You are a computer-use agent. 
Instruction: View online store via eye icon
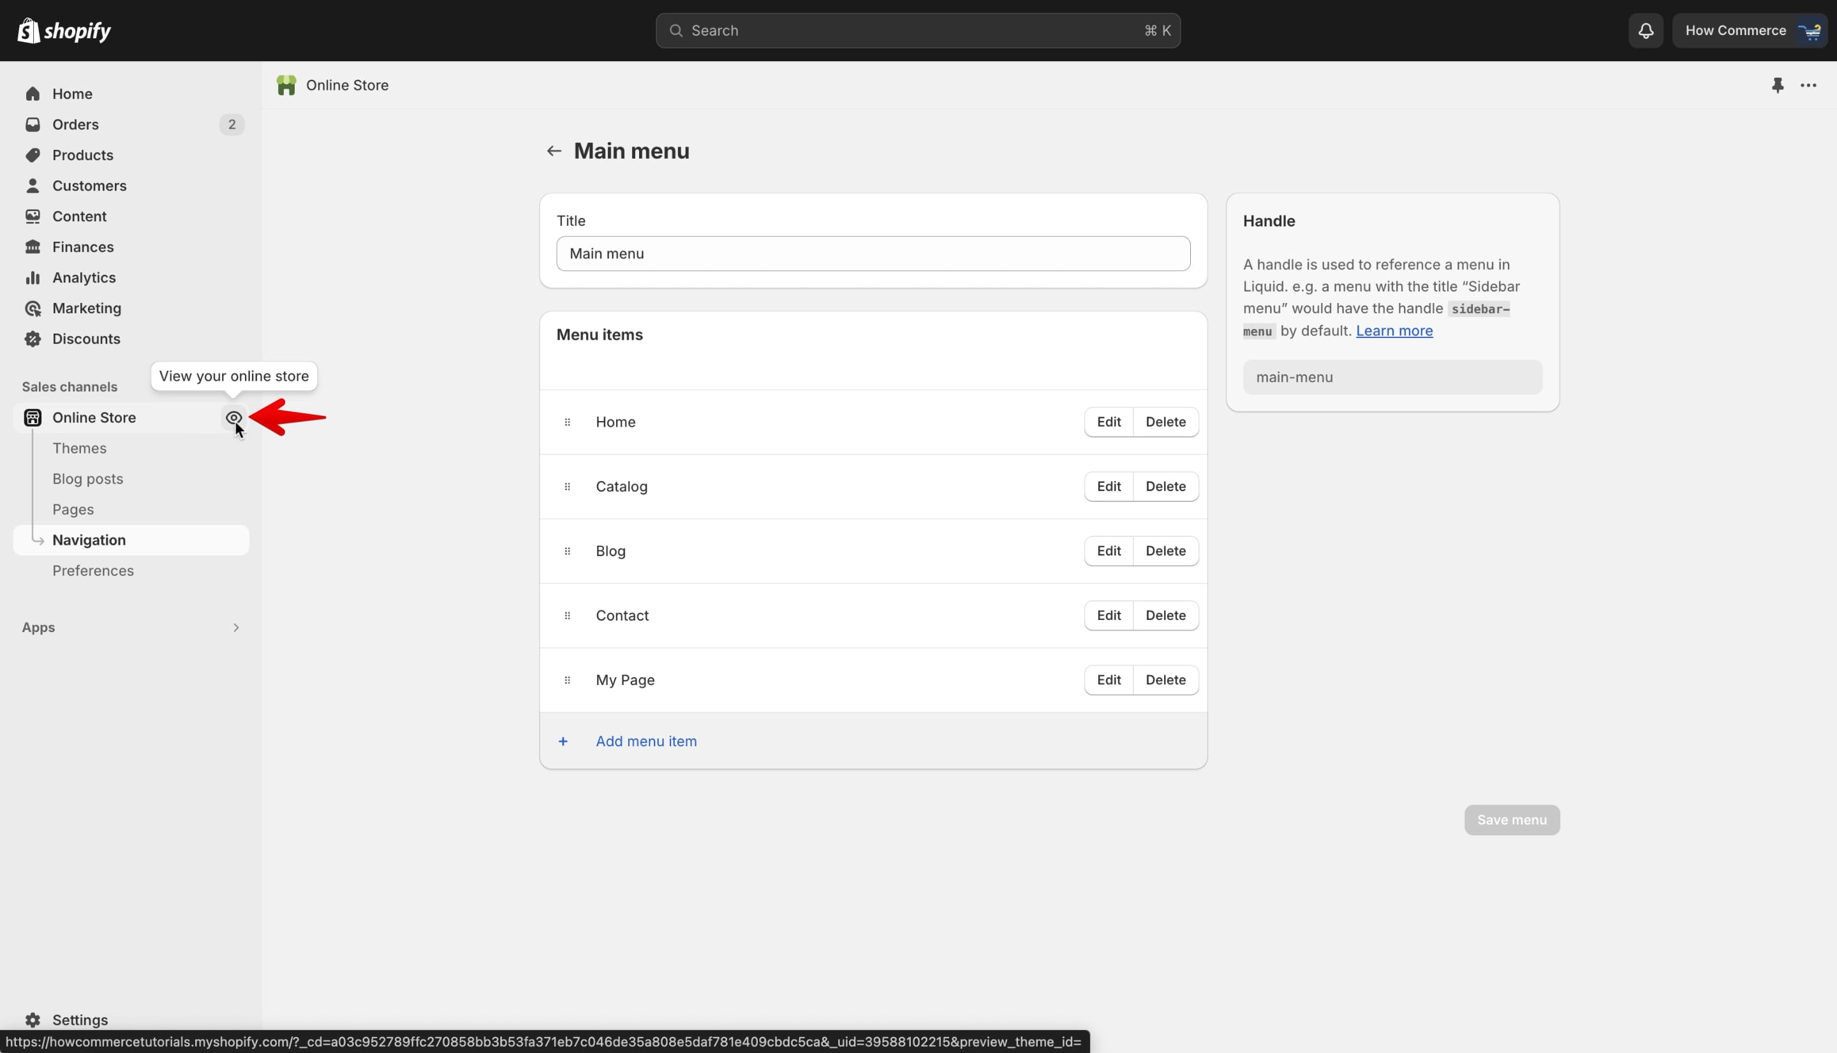coord(233,417)
